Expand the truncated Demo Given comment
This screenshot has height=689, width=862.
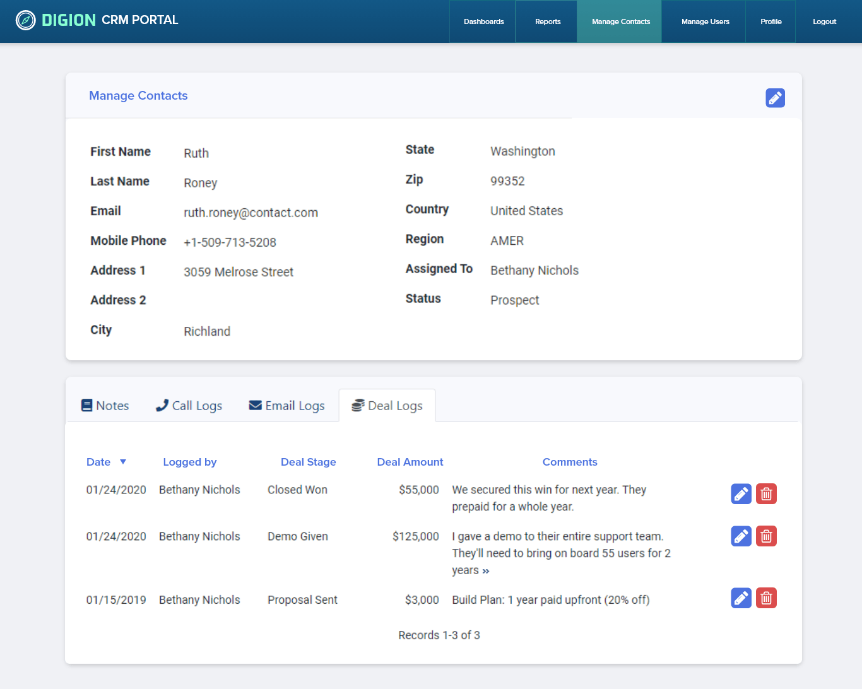485,571
